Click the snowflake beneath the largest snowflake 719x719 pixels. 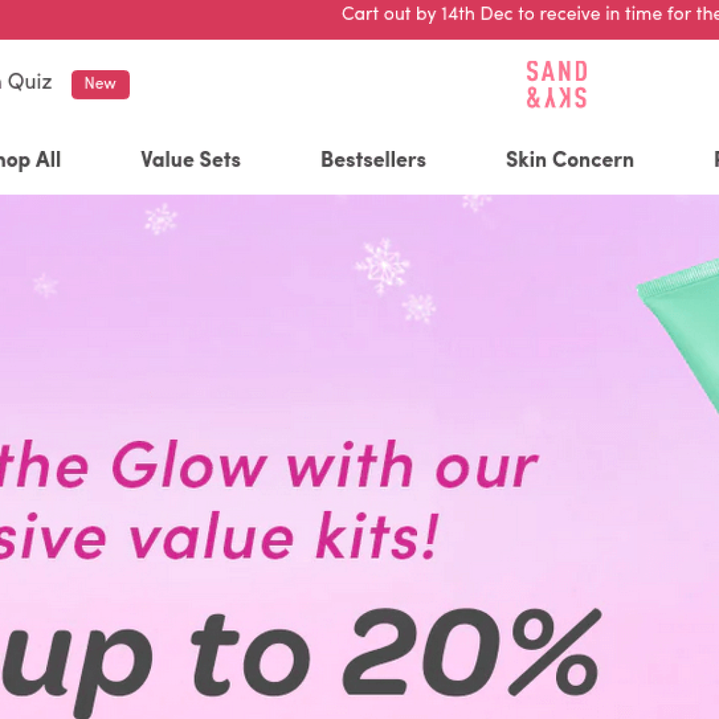pos(418,308)
